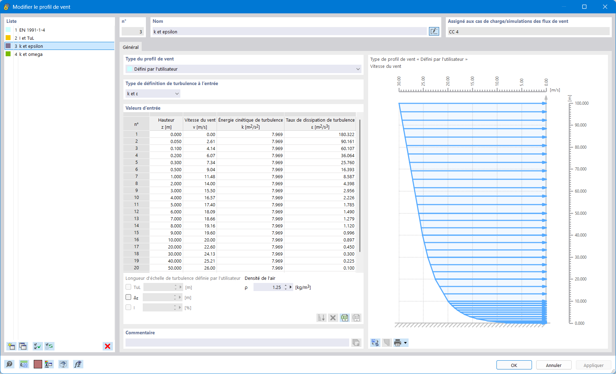
Task: Click the Annuler button
Action: pyautogui.click(x=554, y=365)
